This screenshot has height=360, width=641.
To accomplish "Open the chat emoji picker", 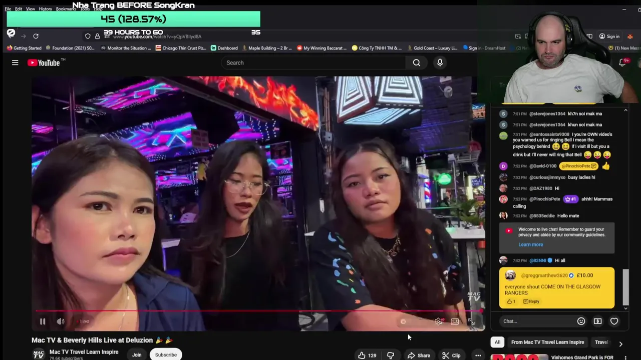I will (581, 321).
